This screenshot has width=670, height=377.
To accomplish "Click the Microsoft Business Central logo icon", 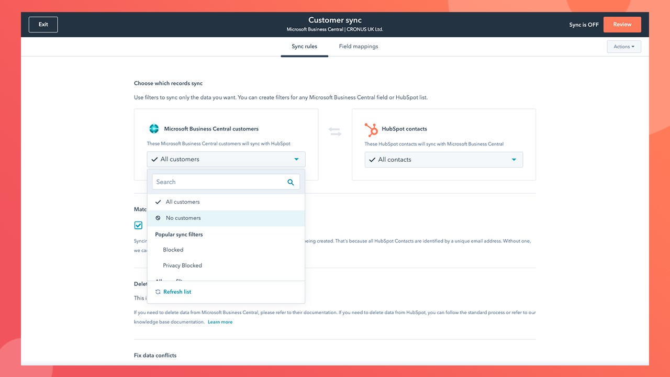I will (x=154, y=129).
